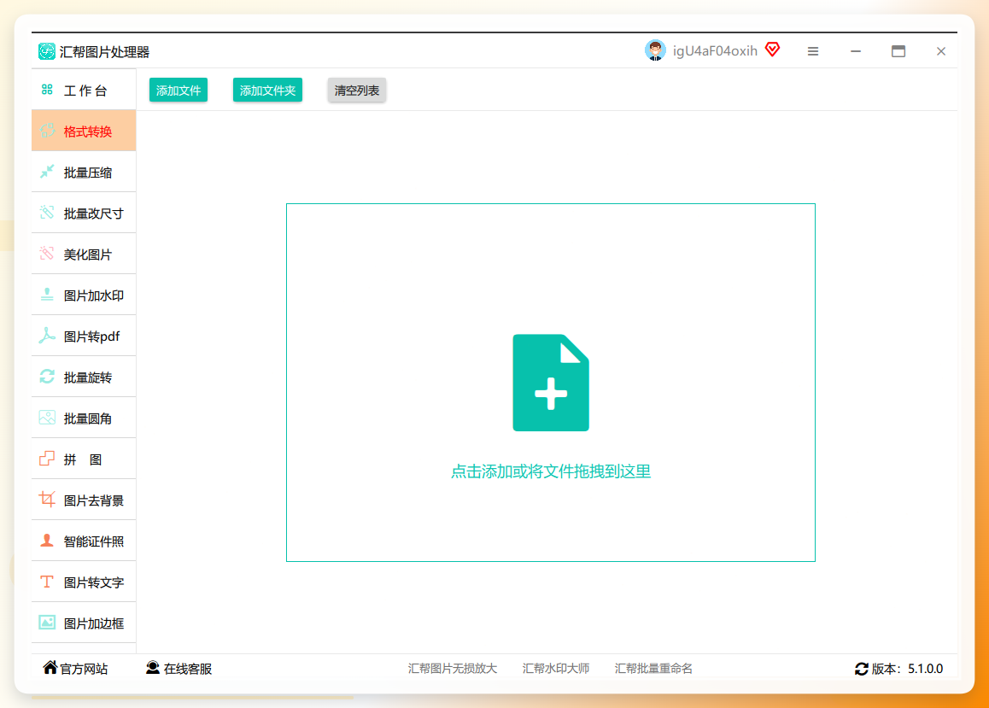This screenshot has width=989, height=708.
Task: Click 点击添加或将文件拖拽到这里 text
Action: [x=551, y=471]
